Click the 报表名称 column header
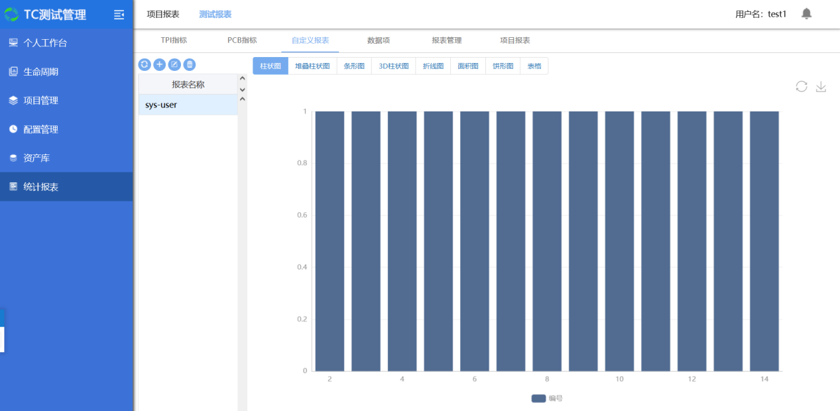The width and height of the screenshot is (840, 411). pos(188,85)
